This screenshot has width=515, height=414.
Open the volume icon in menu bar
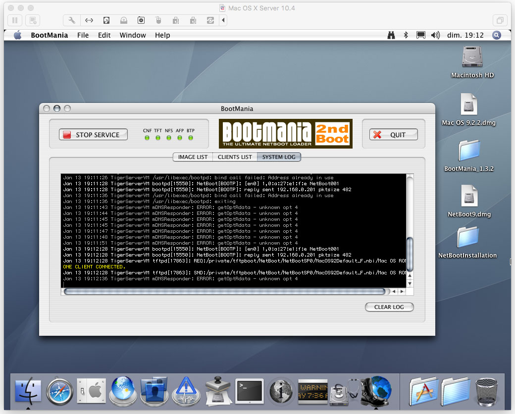[435, 35]
